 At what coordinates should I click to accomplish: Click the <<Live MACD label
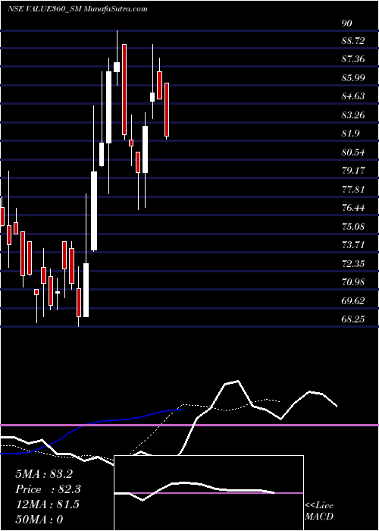point(319,511)
